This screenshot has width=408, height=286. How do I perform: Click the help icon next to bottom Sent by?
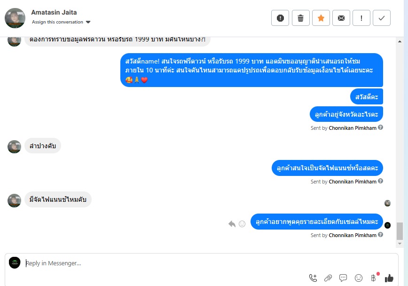[380, 235]
